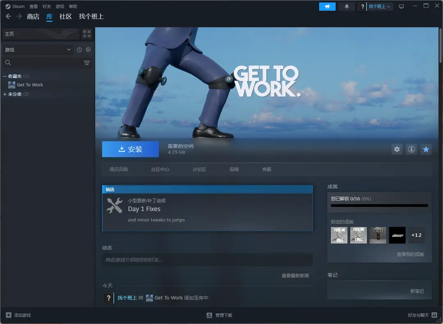Go forward with the right arrow
This screenshot has height=324, width=443.
click(x=19, y=17)
